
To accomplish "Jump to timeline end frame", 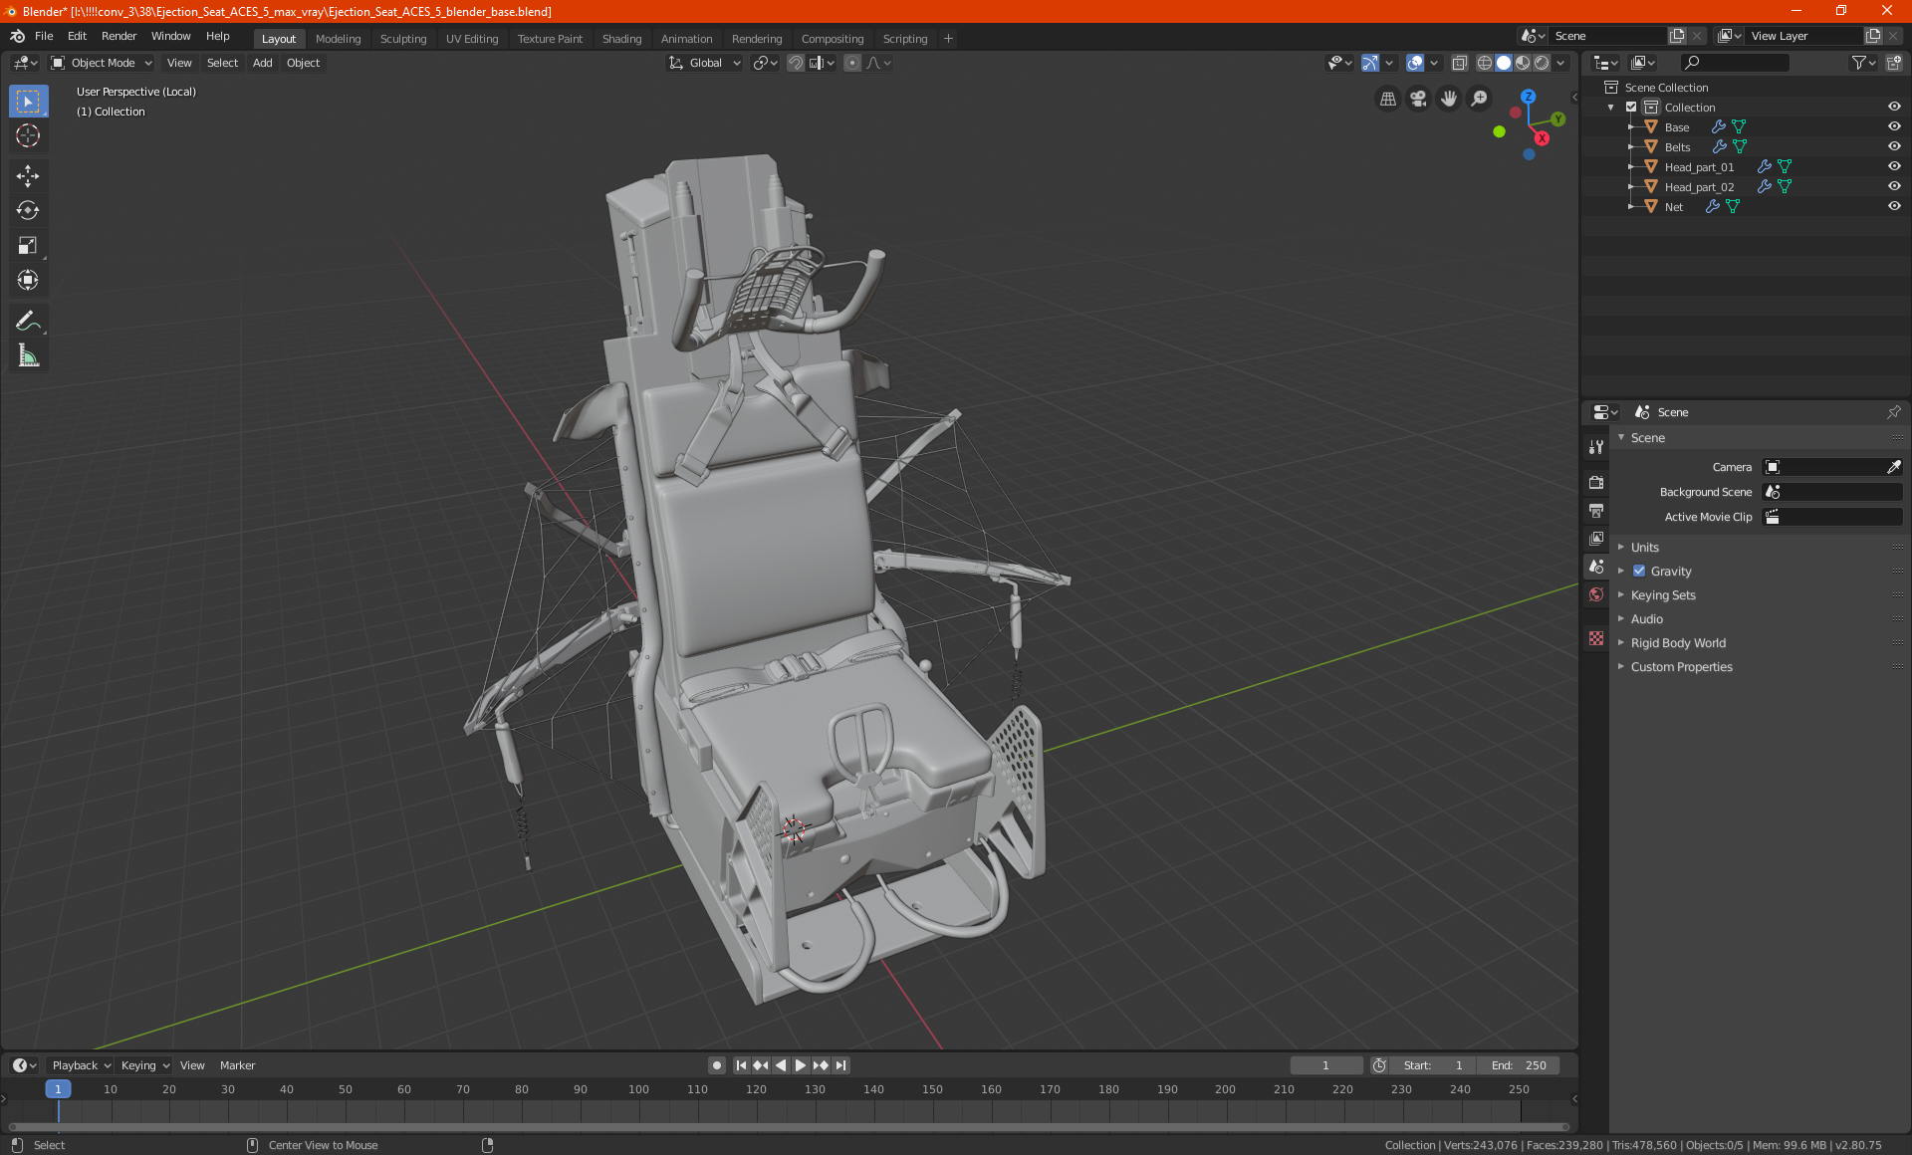I will pos(841,1065).
